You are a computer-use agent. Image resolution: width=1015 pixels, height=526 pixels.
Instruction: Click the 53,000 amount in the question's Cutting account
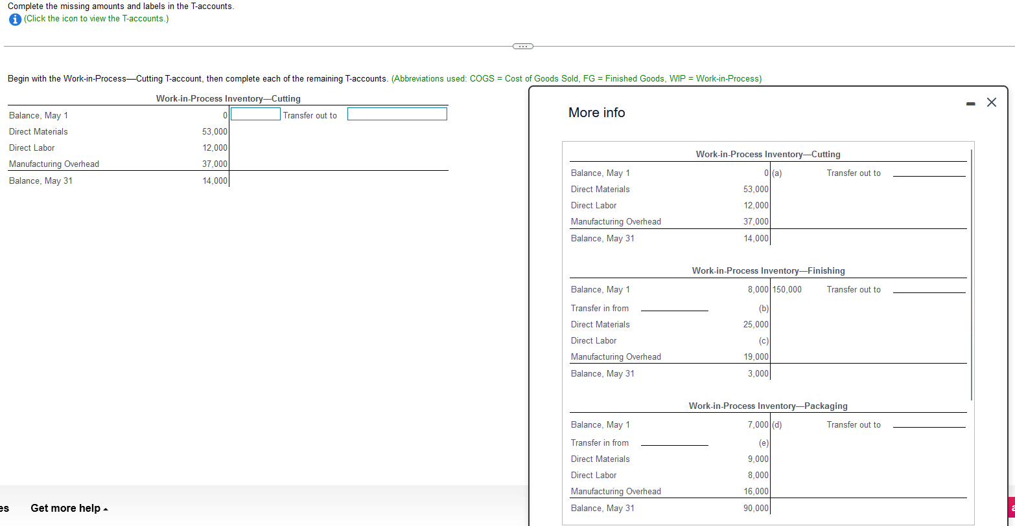[215, 132]
